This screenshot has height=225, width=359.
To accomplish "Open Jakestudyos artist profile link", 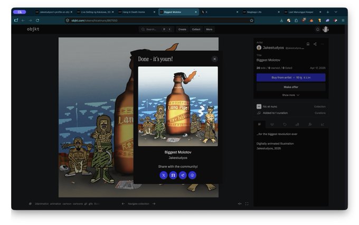I will (x=273, y=48).
